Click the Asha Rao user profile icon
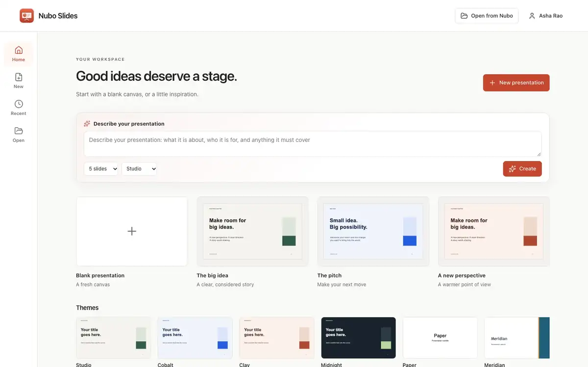 pos(532,16)
